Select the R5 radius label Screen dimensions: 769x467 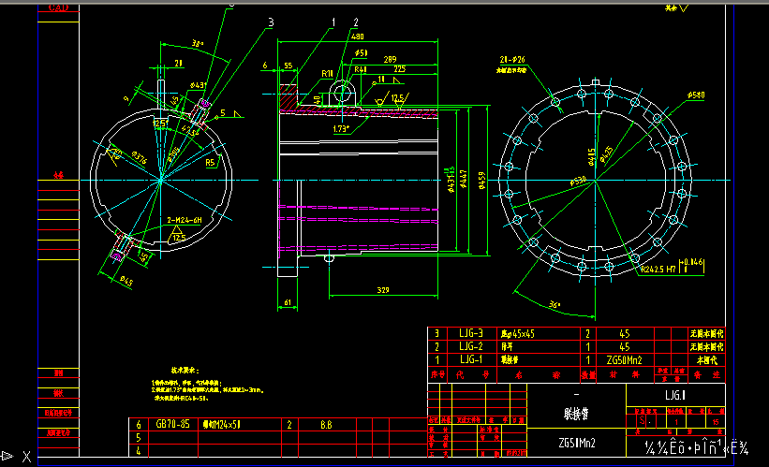point(212,162)
